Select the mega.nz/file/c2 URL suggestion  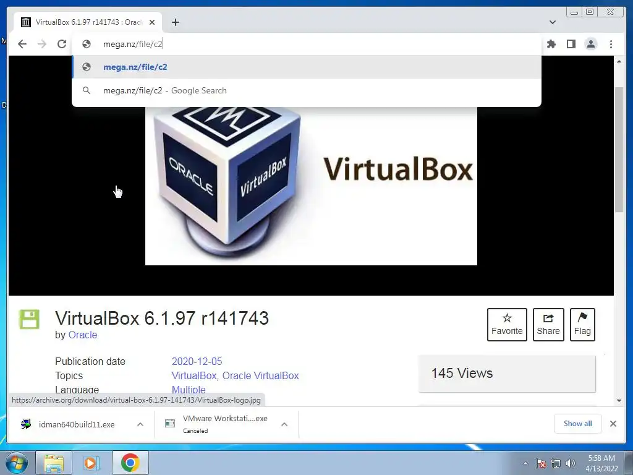307,67
